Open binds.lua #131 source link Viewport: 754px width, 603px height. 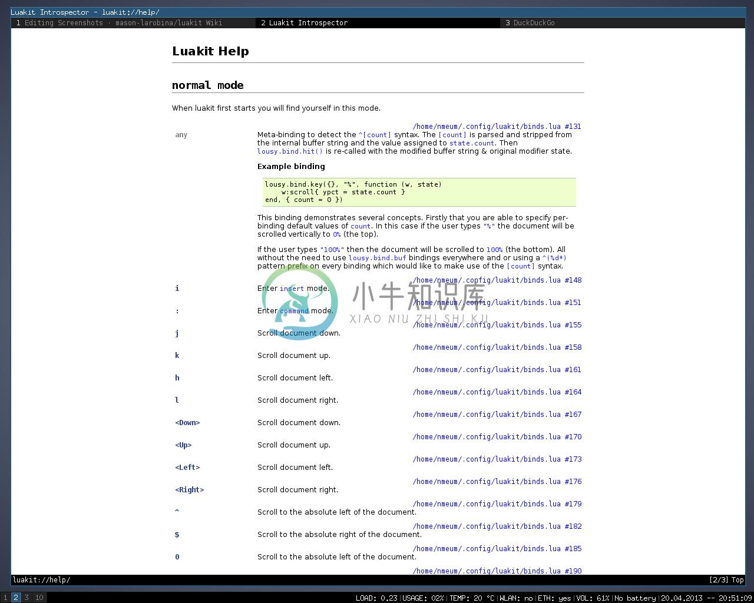[497, 126]
